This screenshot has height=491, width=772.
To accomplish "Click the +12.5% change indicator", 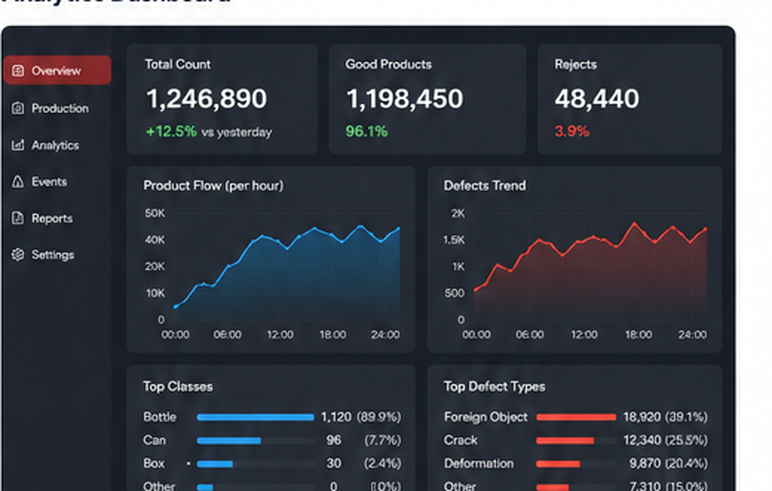I will [171, 132].
